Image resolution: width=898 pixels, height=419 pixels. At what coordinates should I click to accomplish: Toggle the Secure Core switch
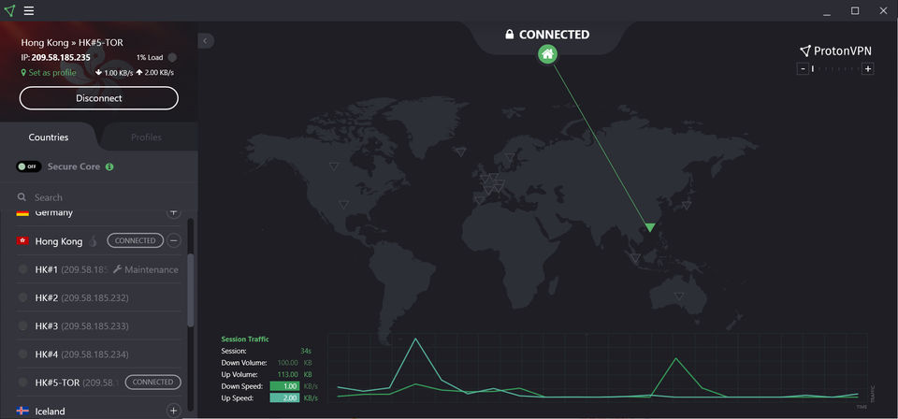(x=29, y=166)
